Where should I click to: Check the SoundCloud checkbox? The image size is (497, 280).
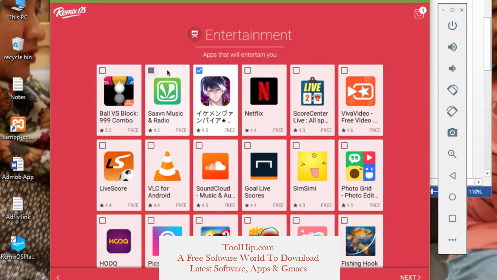tap(199, 145)
